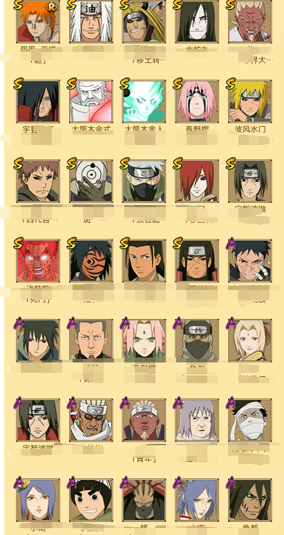Viewport: 284px width, 535px height.
Task: Choose the green-eyed stitched-face 角都 portrait
Action: coord(250,500)
